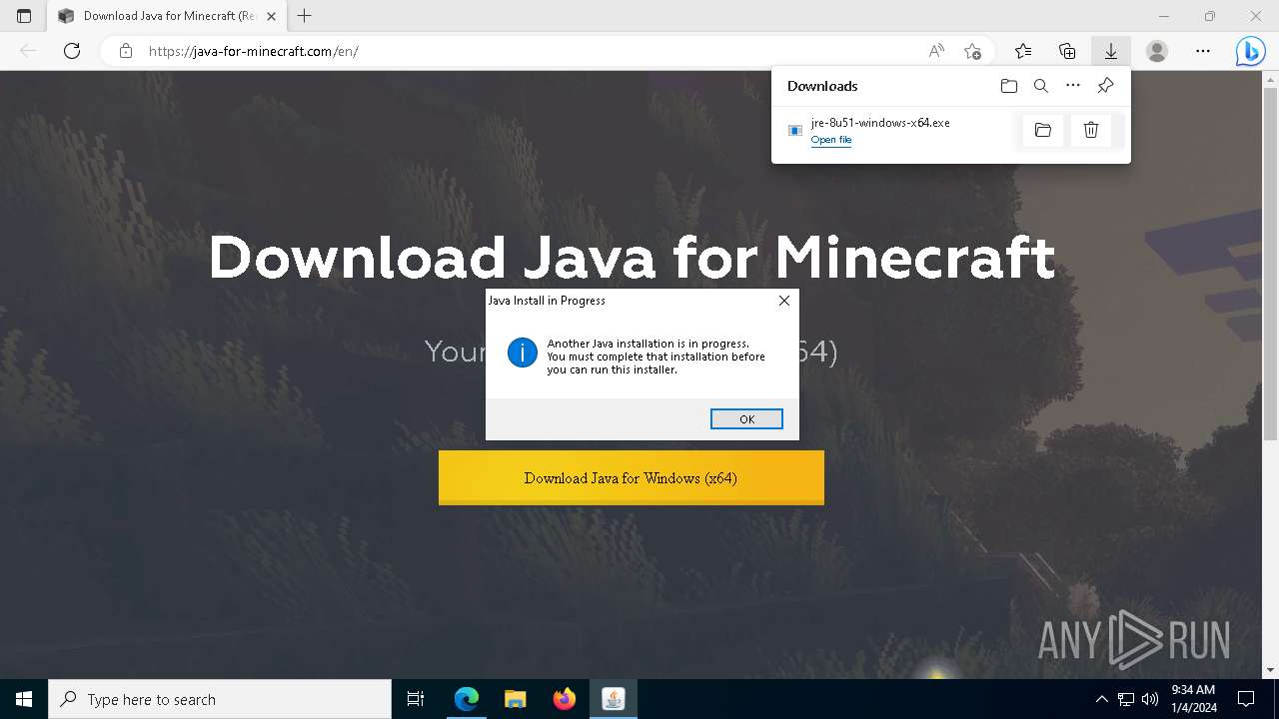Open the notification center

click(1246, 699)
